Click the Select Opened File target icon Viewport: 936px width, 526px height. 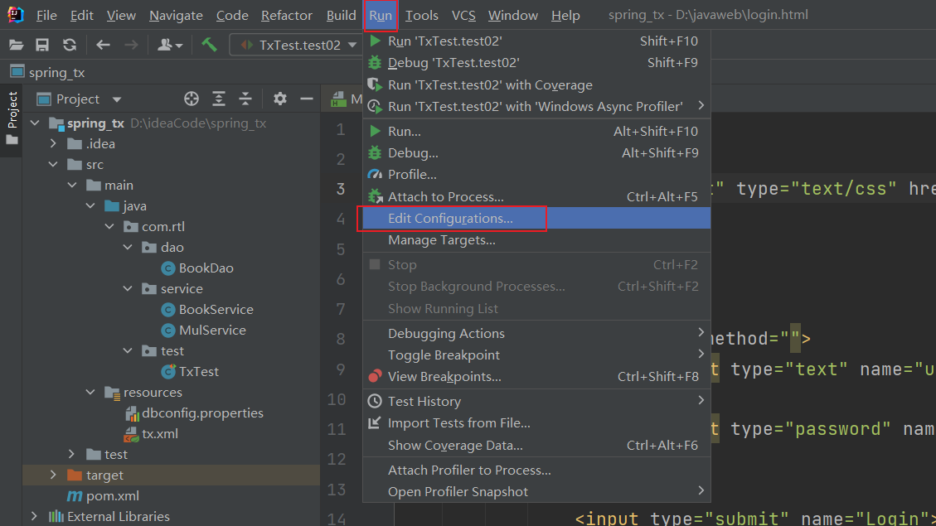tap(191, 99)
